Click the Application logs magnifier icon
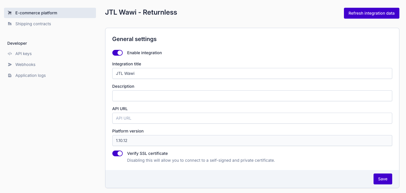Viewport: 406px width, 193px height. tap(10, 75)
